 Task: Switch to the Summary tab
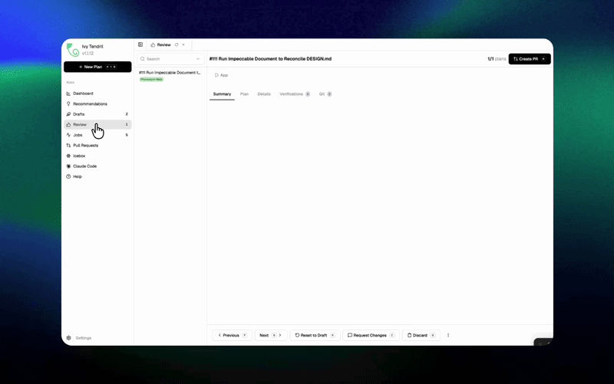coord(222,94)
